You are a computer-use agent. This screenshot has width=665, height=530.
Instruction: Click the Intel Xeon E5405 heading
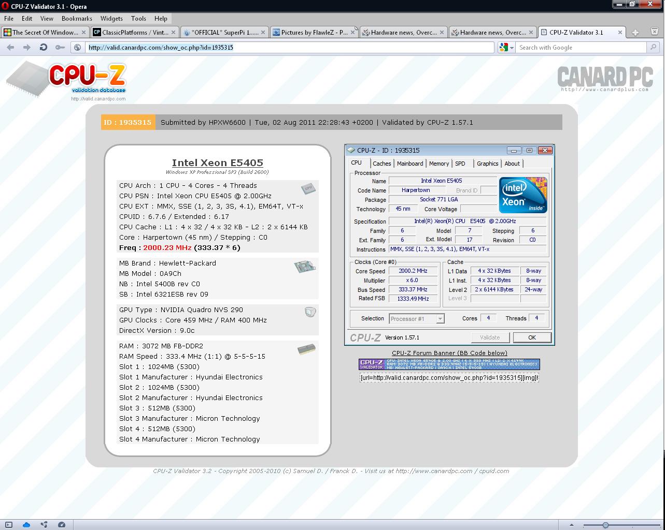click(x=218, y=163)
